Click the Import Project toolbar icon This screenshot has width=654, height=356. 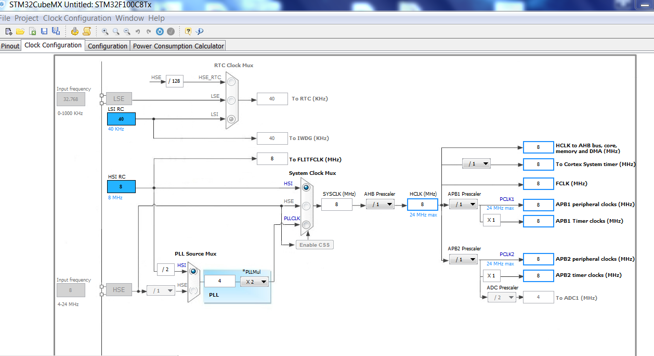(x=32, y=31)
